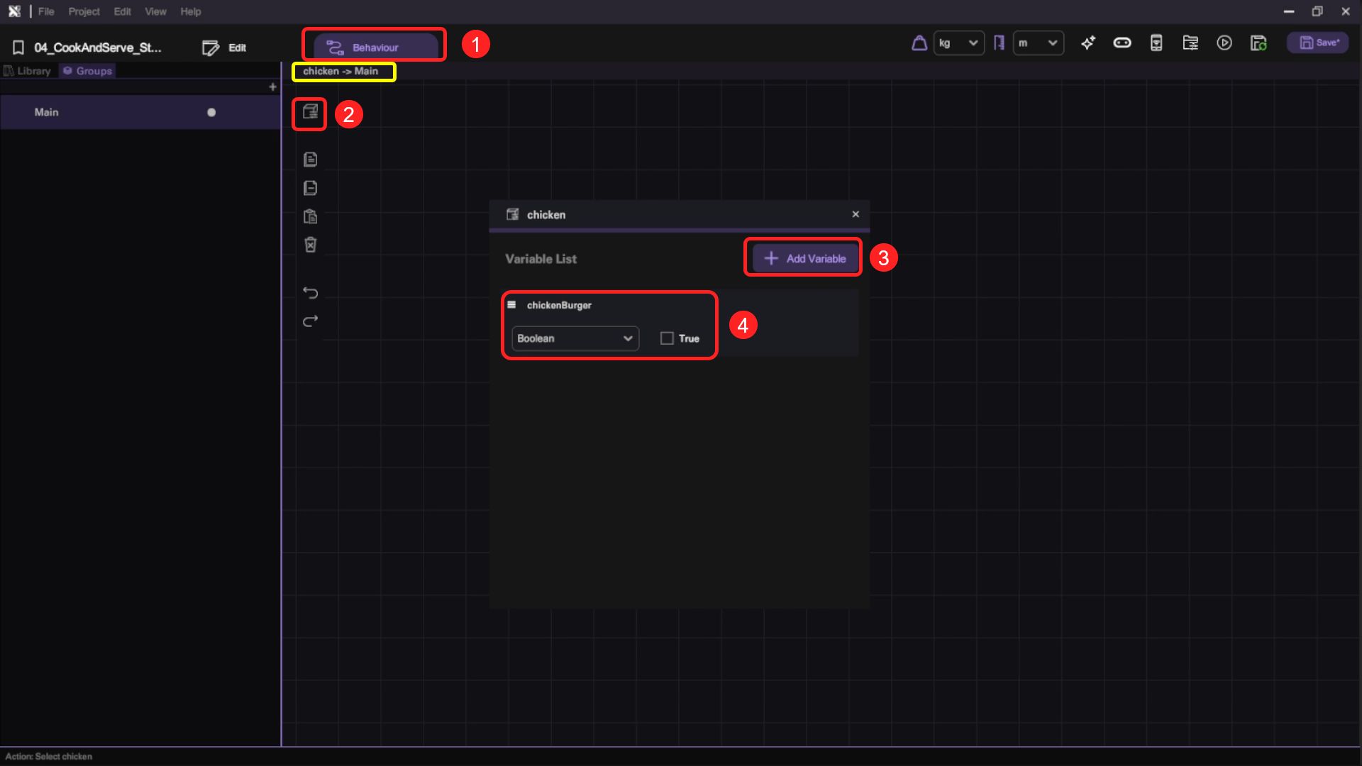
Task: Click the copy nodes icon
Action: point(310,160)
